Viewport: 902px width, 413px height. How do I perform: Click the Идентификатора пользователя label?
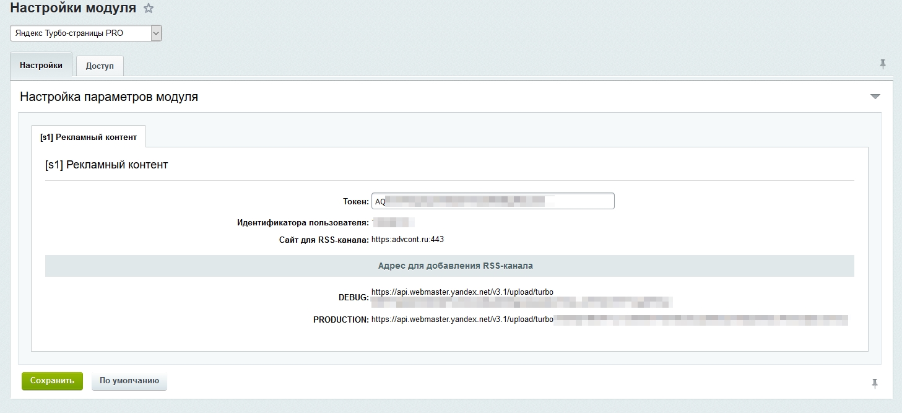[x=303, y=222]
